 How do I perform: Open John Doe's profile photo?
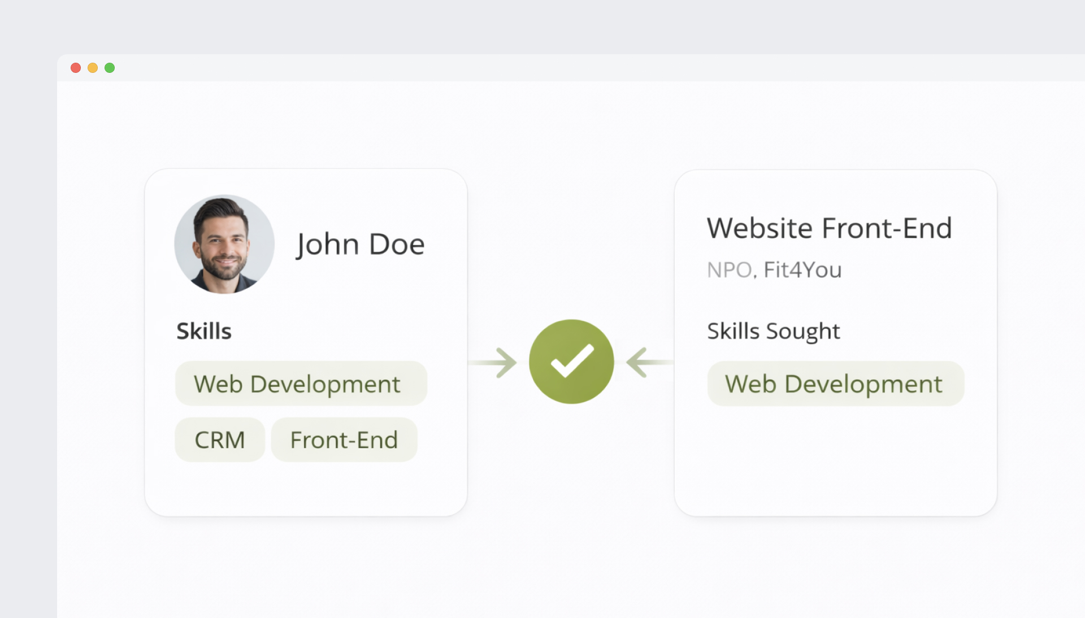(x=224, y=244)
